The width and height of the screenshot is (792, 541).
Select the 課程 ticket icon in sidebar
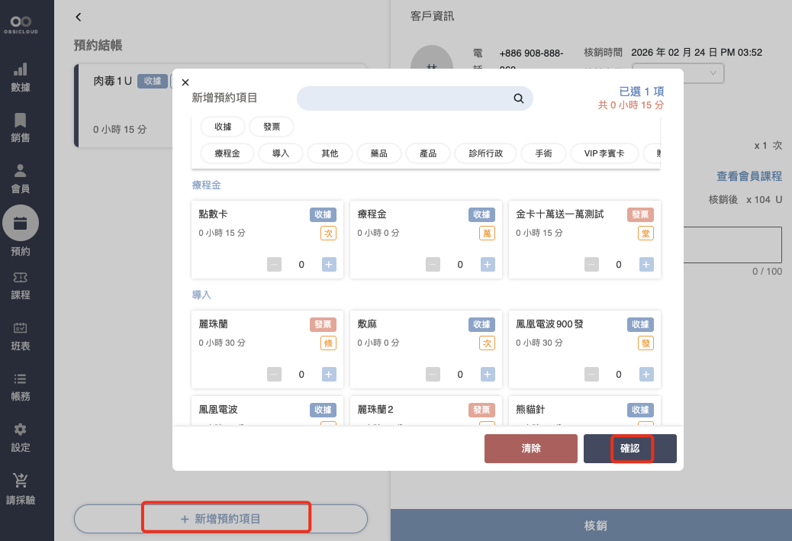[21, 278]
